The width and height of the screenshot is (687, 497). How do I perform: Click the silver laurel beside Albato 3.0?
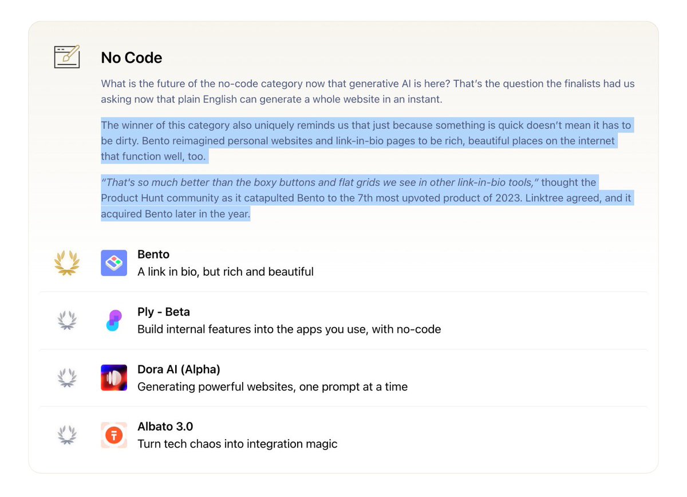click(x=67, y=435)
